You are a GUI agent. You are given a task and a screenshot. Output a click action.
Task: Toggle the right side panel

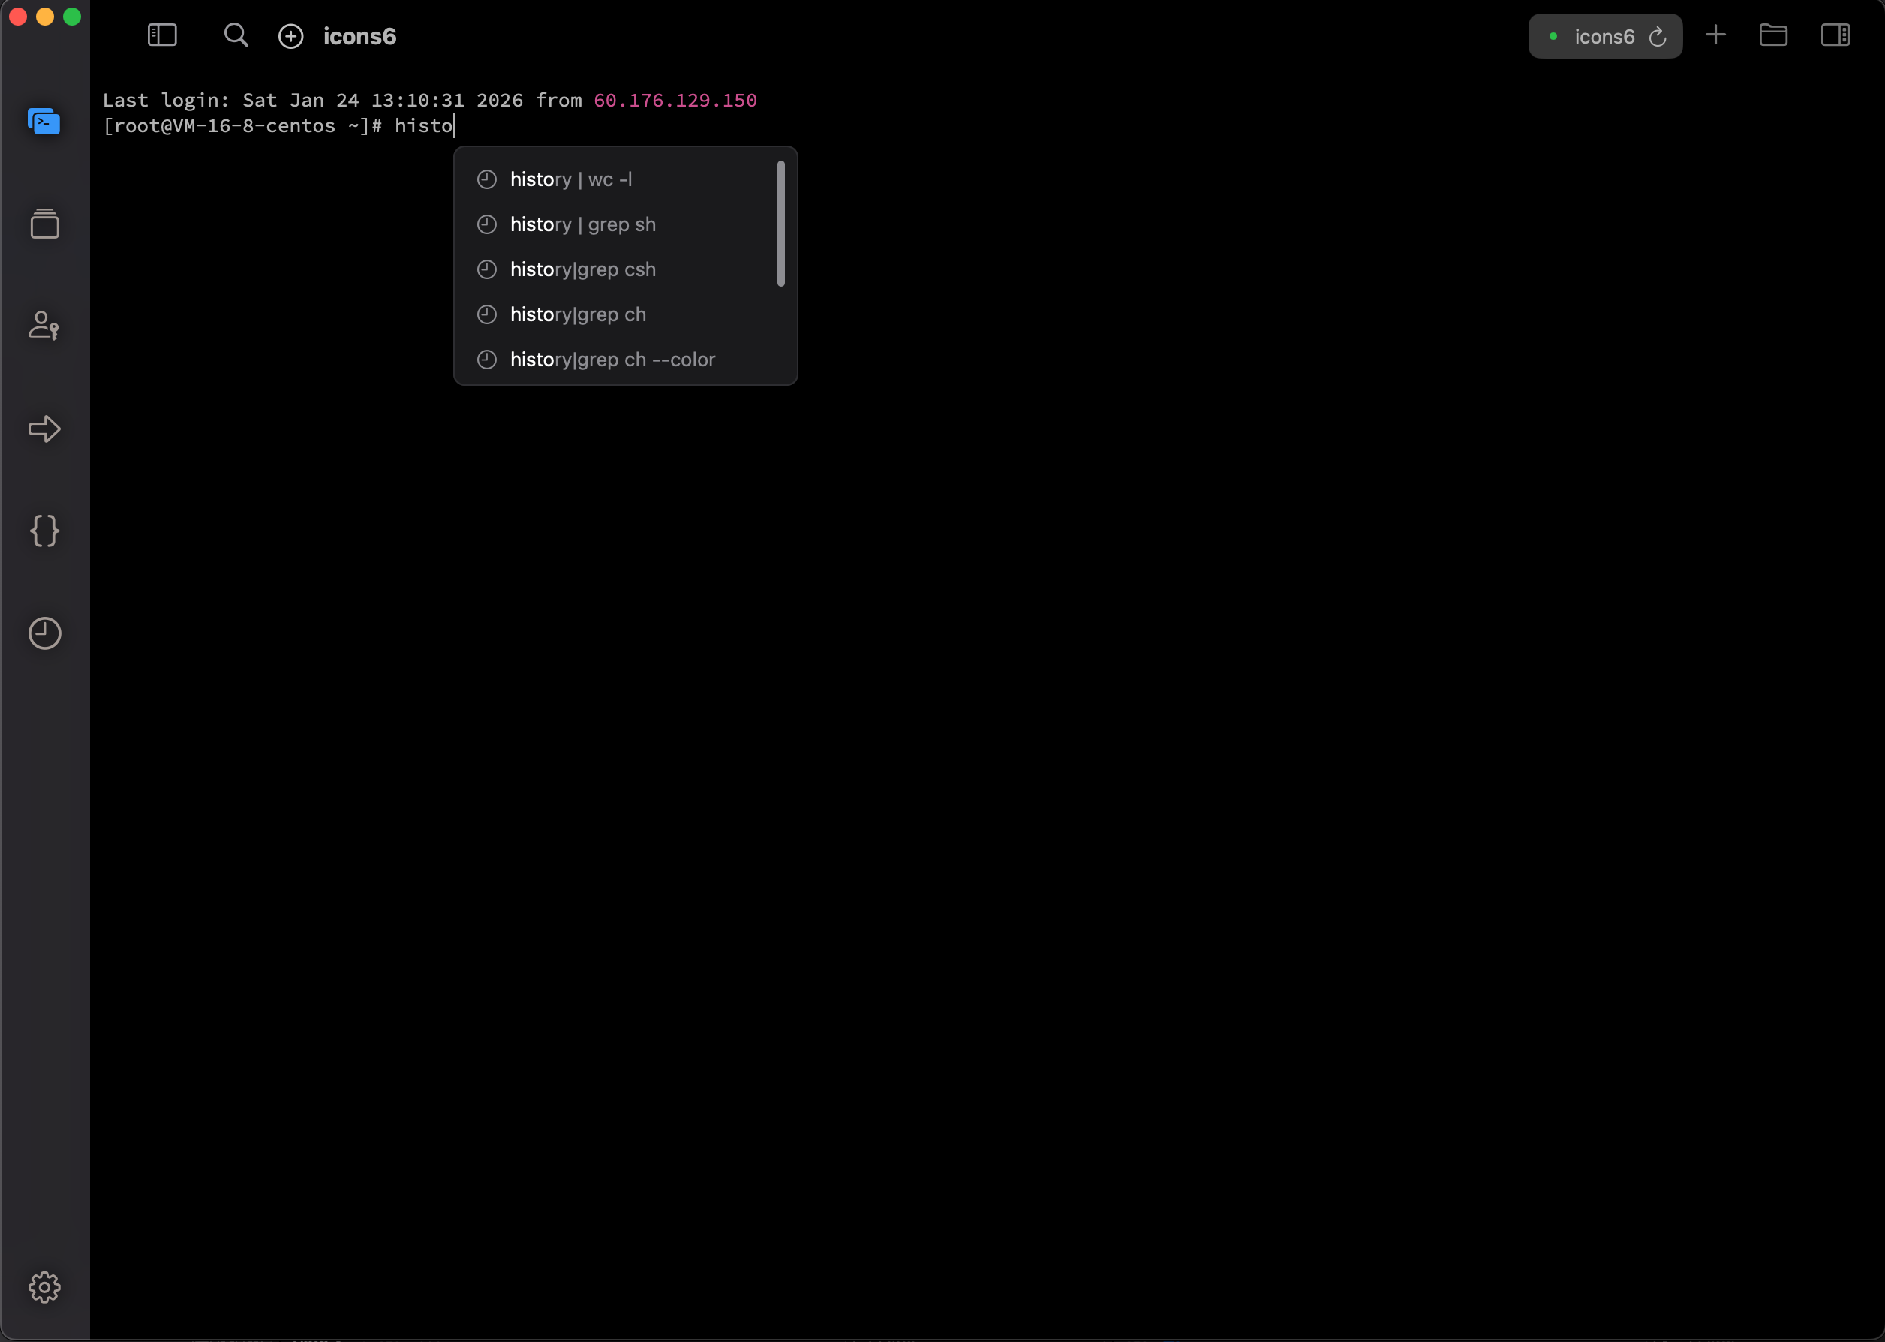click(x=1835, y=35)
